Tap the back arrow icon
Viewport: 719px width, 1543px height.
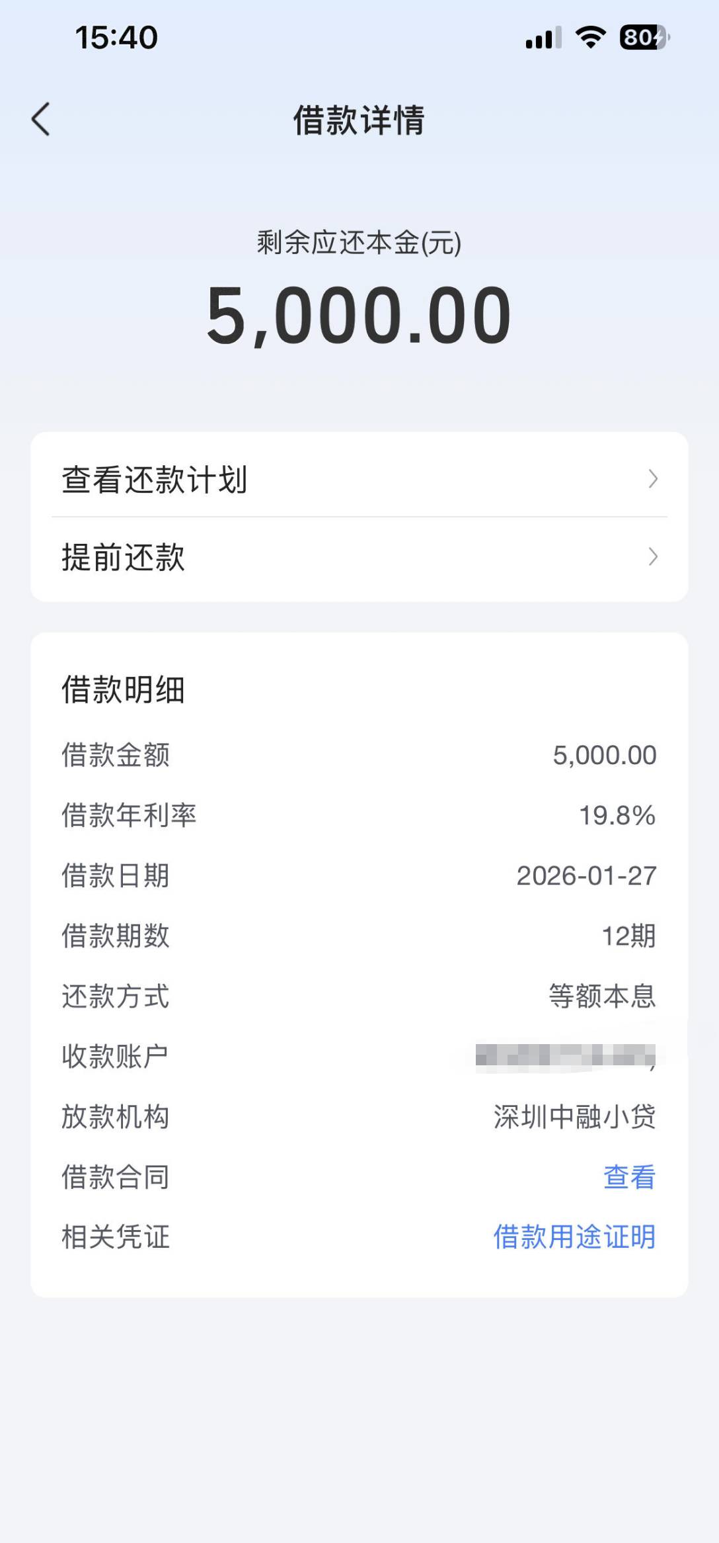(x=41, y=120)
